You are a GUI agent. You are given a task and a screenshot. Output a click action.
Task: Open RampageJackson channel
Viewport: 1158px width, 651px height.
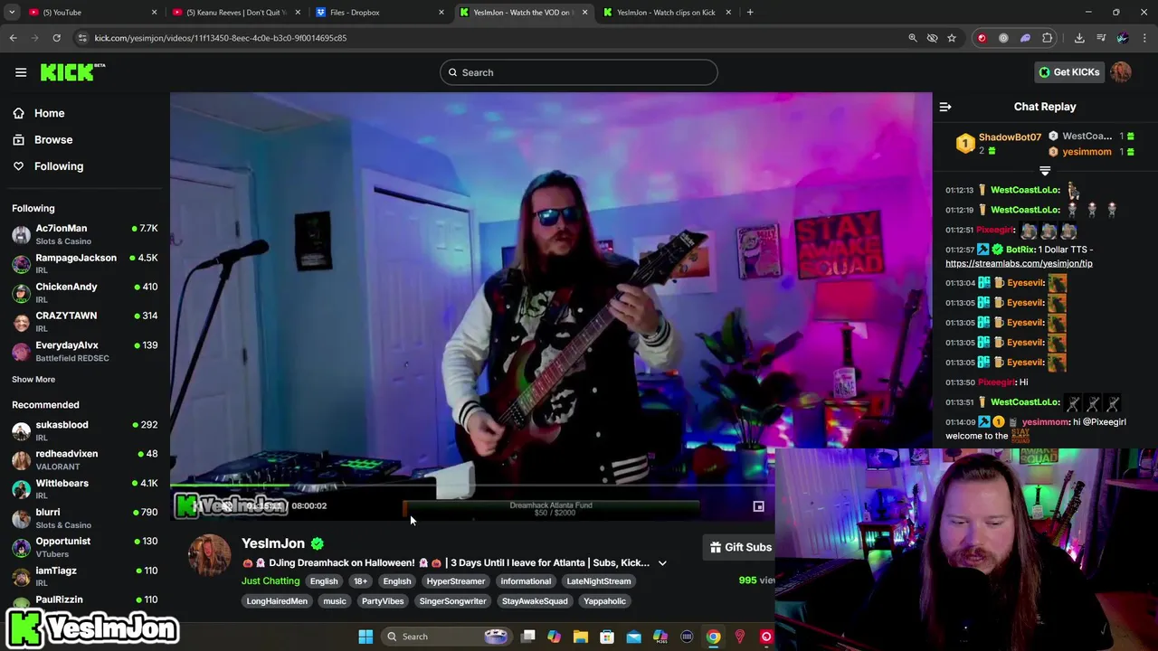point(85,263)
